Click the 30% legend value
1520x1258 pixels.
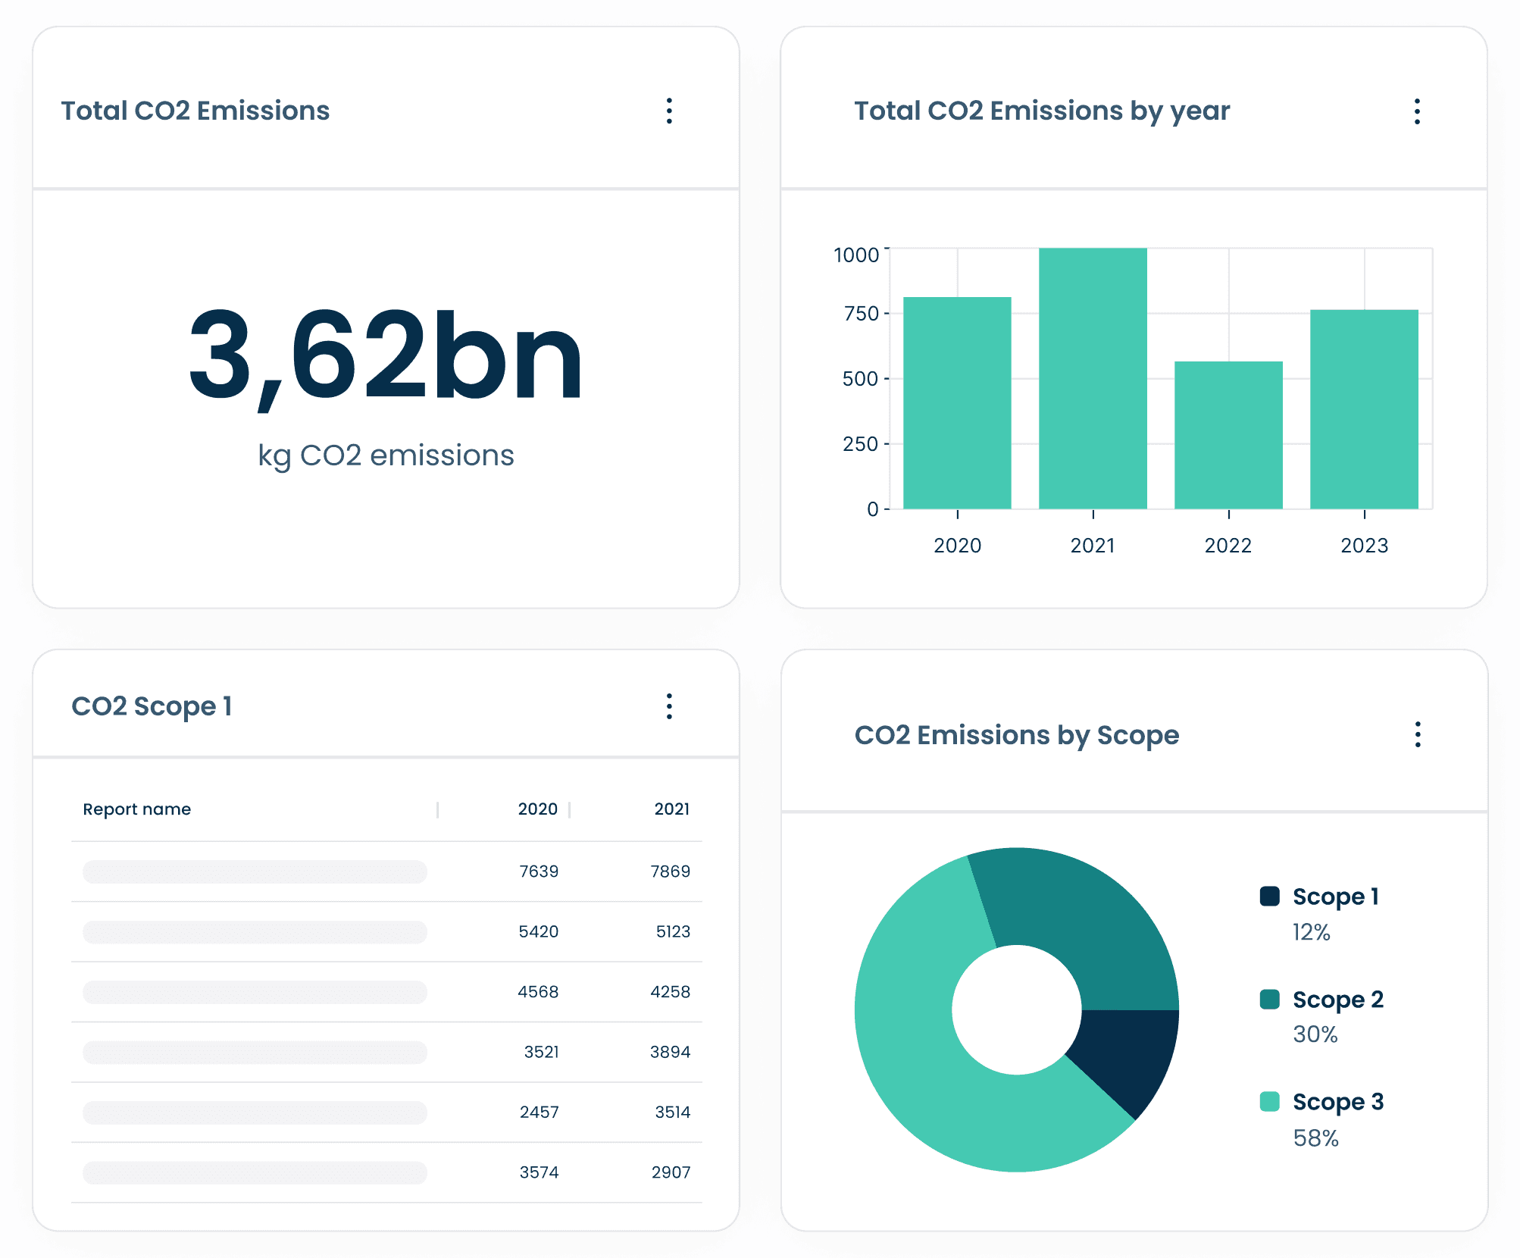click(x=1315, y=1034)
